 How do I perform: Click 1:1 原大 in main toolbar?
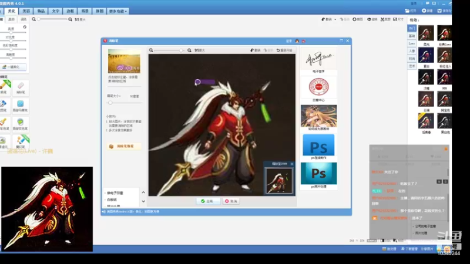coord(80,19)
